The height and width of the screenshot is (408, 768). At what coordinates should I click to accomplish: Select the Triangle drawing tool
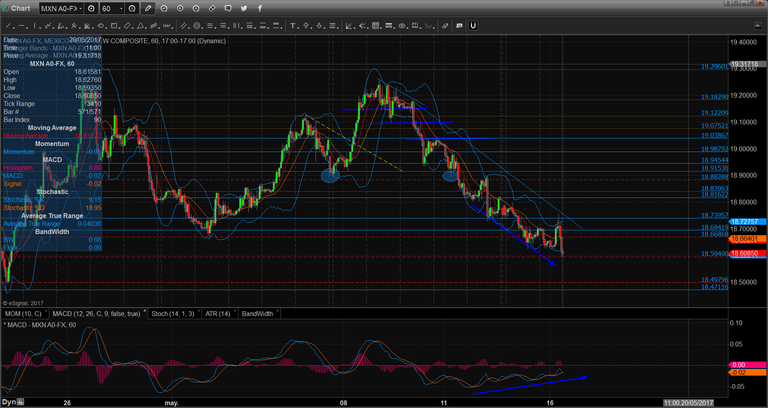[140, 26]
